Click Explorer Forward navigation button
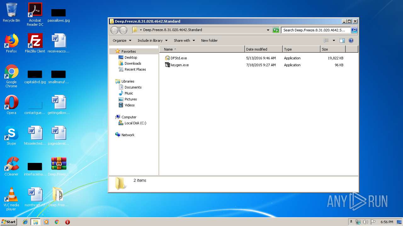The image size is (403, 226). click(x=123, y=30)
